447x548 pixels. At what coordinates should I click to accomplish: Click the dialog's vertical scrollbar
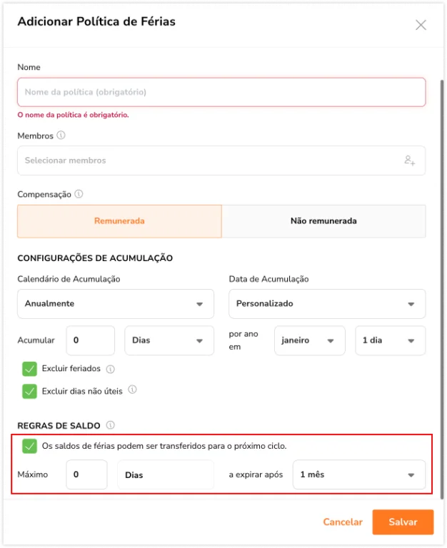point(442,290)
